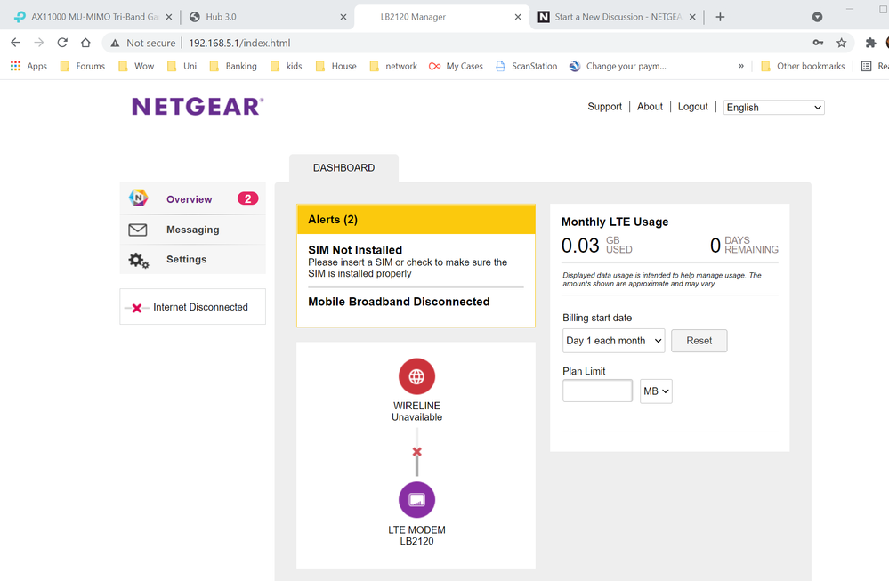Expand the Day 1 each month dropdown
This screenshot has width=889, height=581.
click(614, 341)
